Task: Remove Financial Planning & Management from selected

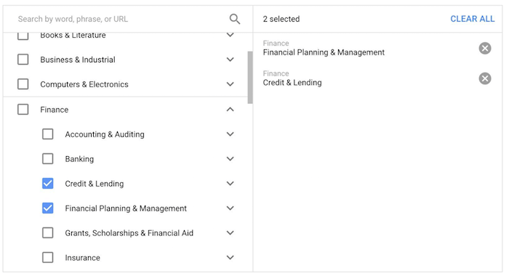Action: coord(485,49)
